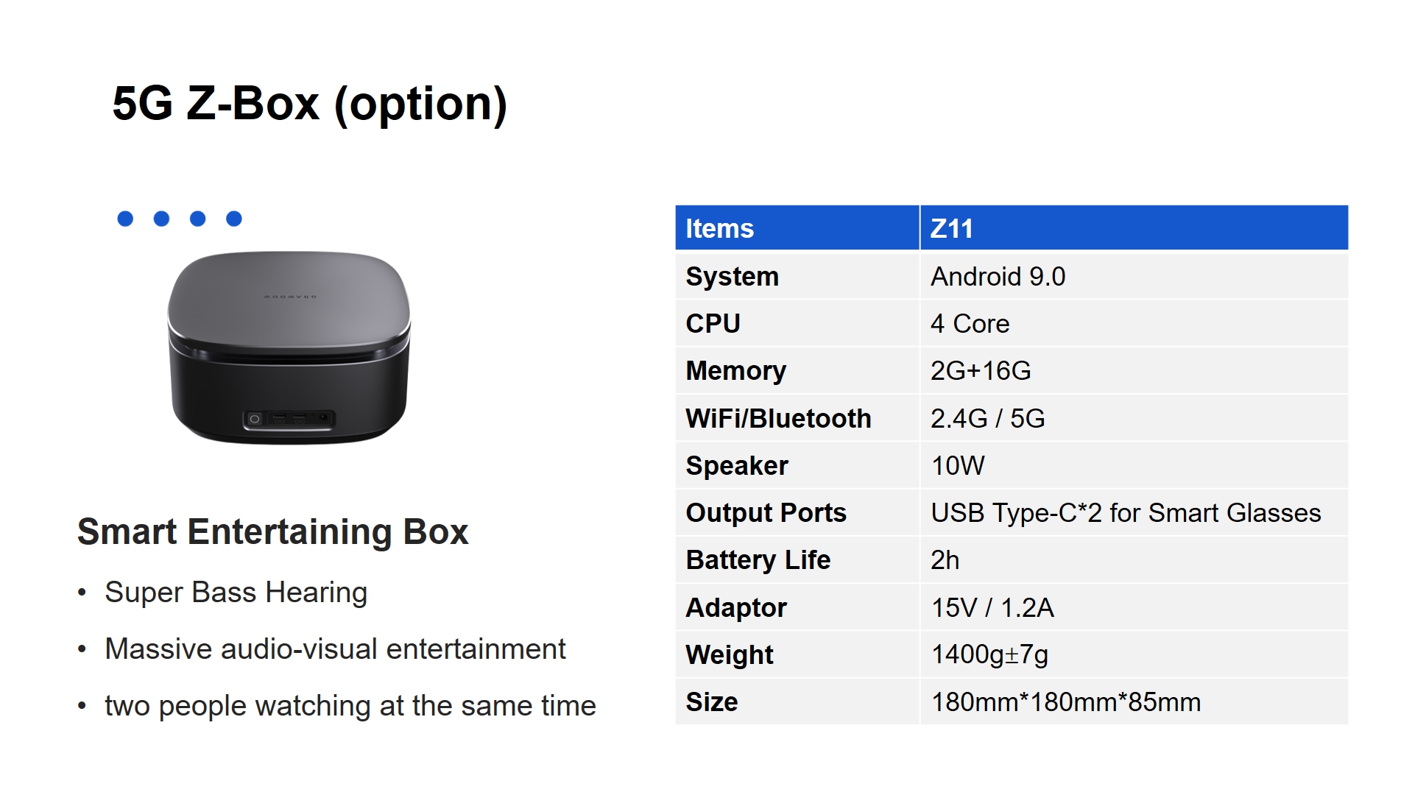Screen dimensions: 1412x795
Task: Click the fourth blue dot
Action: tap(234, 219)
